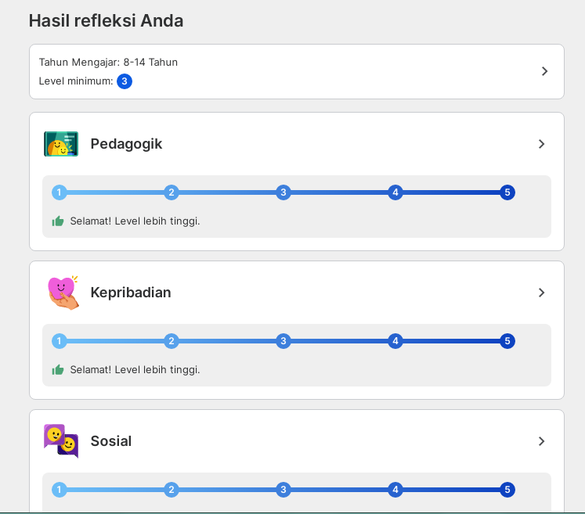Click the Sosial heading label

[x=111, y=441]
